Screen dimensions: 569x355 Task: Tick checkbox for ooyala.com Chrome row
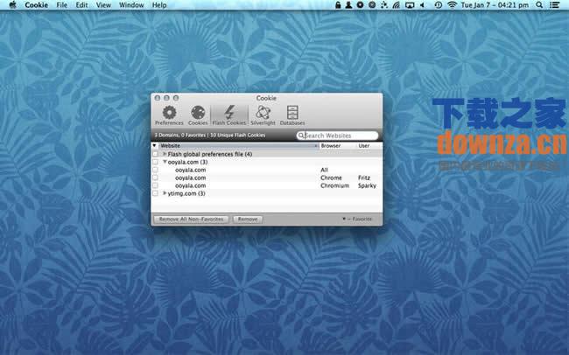(155, 177)
